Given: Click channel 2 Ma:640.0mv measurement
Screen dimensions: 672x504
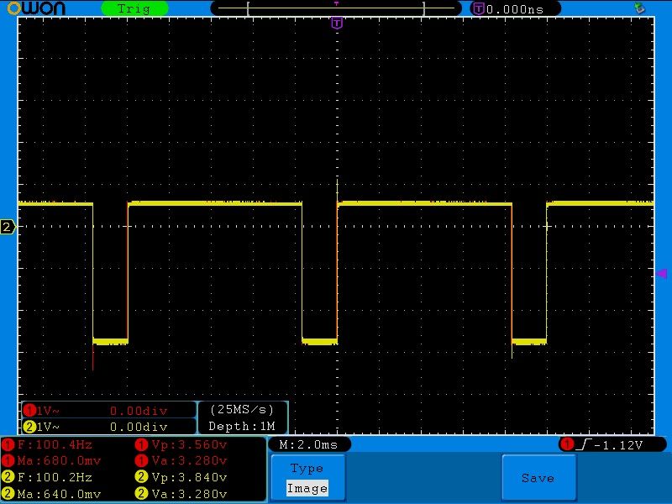Looking at the screenshot, I should [59, 494].
